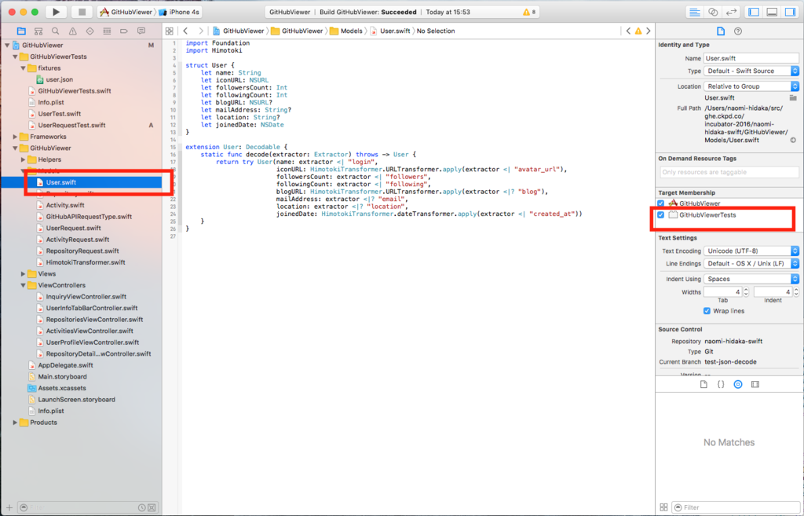
Task: Open the Issue navigator warning icon
Action: coord(73,31)
